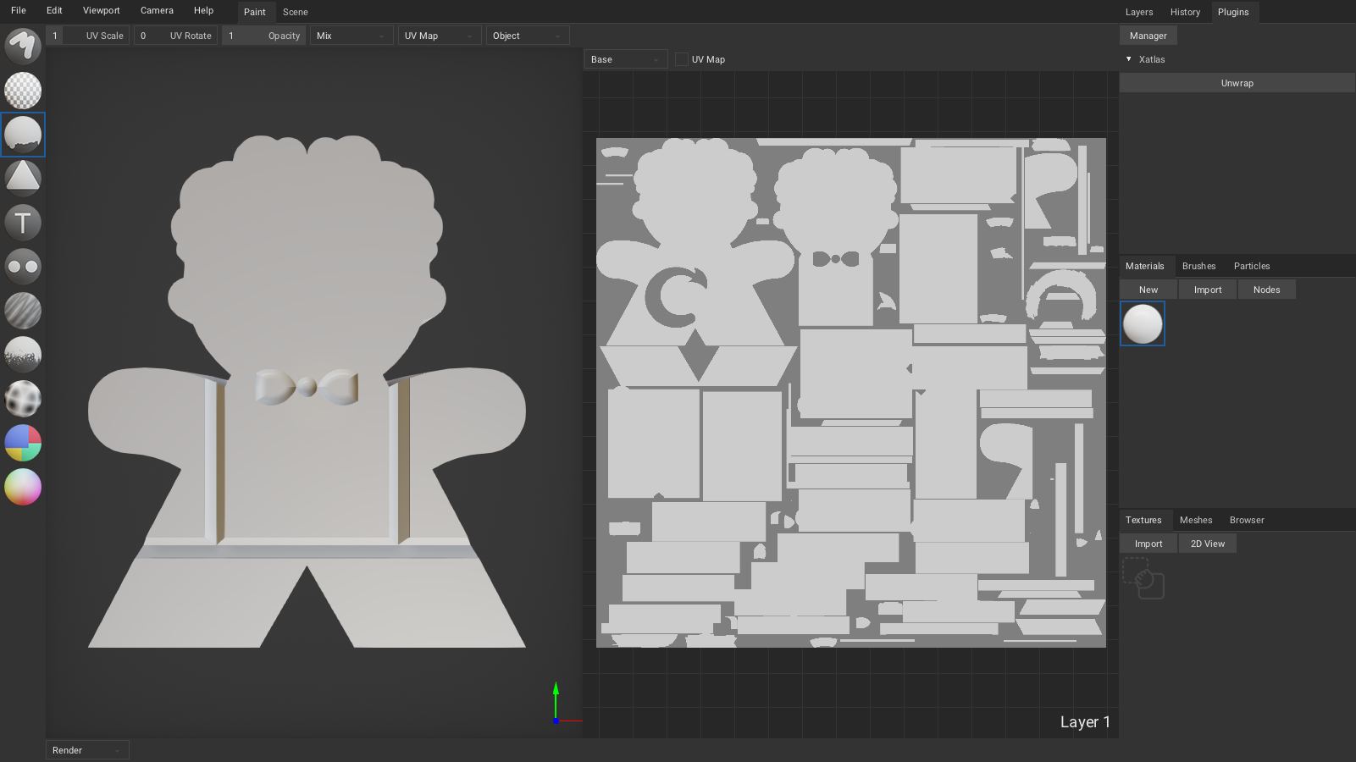This screenshot has width=1356, height=762.
Task: Select the Eraser tool with checkered sphere
Action: click(23, 91)
